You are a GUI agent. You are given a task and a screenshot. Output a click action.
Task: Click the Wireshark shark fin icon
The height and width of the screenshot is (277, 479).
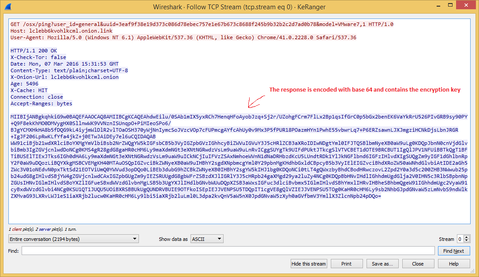click(x=8, y=7)
